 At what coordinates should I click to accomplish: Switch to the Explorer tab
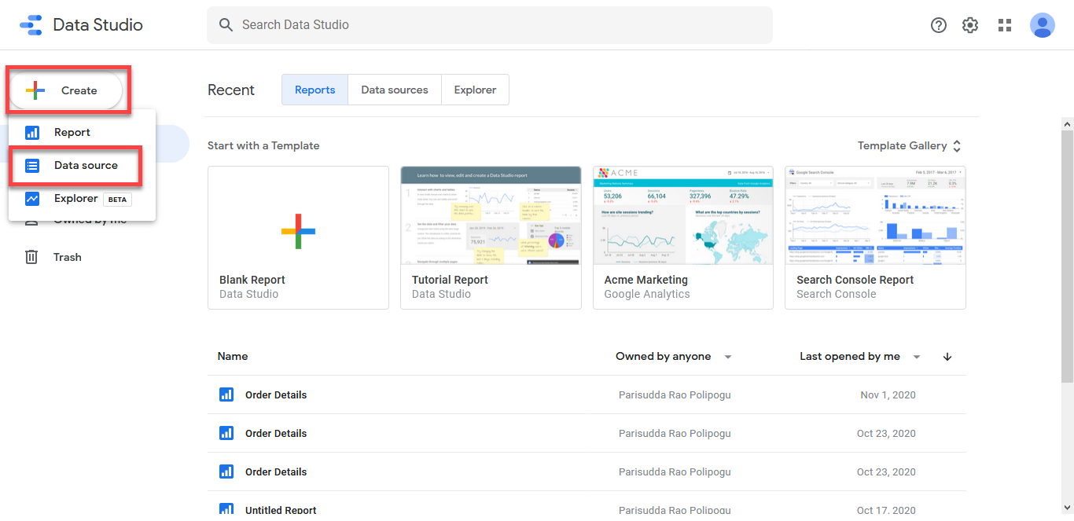pos(475,90)
